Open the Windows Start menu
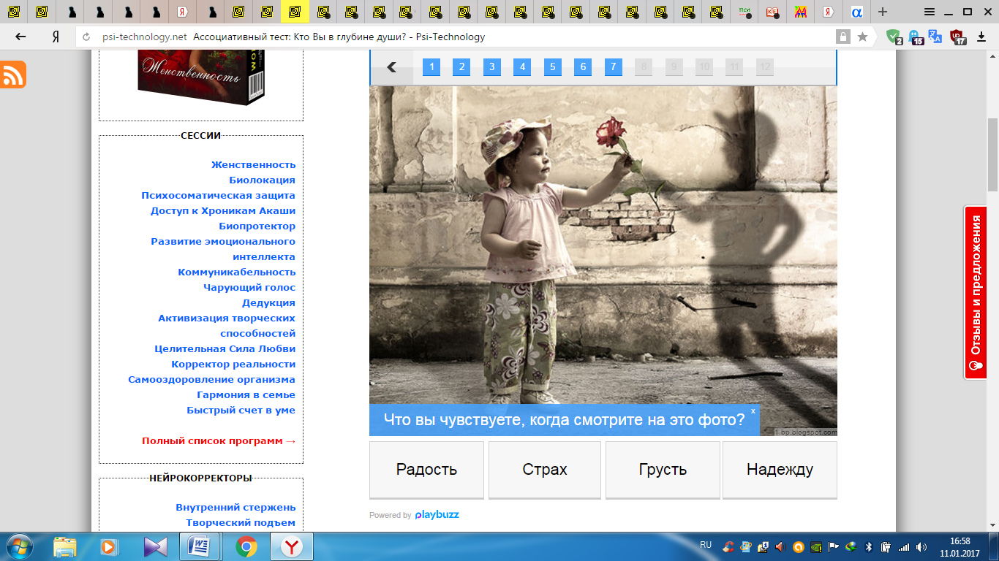Image resolution: width=999 pixels, height=561 pixels. point(19,546)
